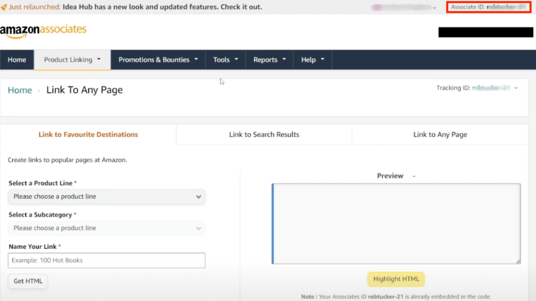Viewport: 536px width, 301px height.
Task: Open the Home item in the navigation bar
Action: coord(17,60)
